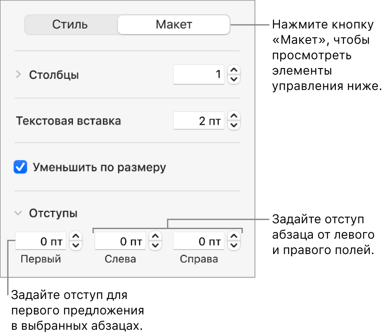Viewport: 387px width, 335px height.
Task: Click the Текстовая вставка value field
Action: 198,121
